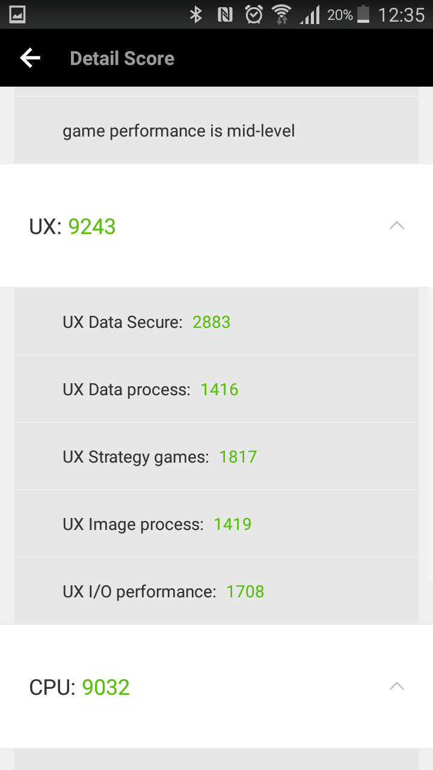Select the UX Image process row
This screenshot has width=433, height=770.
point(216,524)
